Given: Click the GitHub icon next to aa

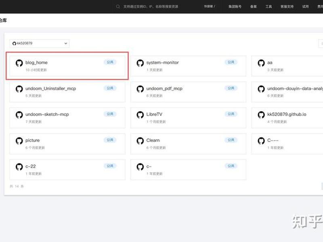Looking at the screenshot, I should pyautogui.click(x=261, y=63).
